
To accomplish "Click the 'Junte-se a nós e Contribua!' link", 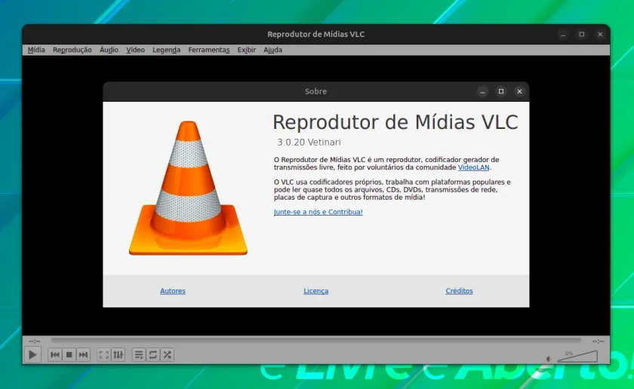I will coord(319,212).
